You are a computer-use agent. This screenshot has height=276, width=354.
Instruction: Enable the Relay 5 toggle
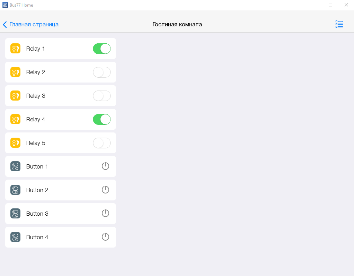(x=102, y=143)
